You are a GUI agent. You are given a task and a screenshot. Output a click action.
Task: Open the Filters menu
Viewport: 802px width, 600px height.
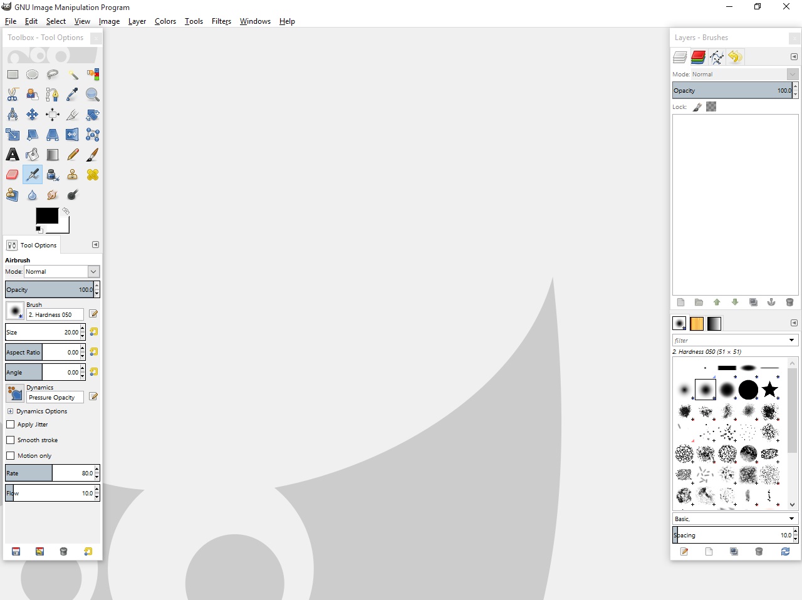point(221,21)
